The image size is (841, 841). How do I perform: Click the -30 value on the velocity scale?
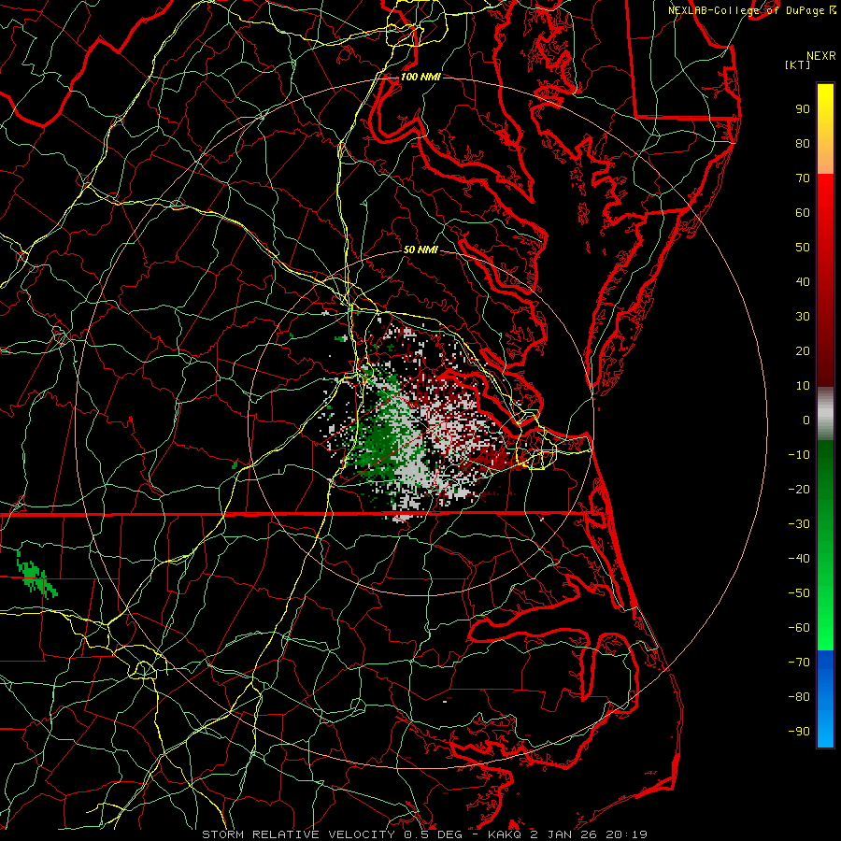tap(799, 524)
